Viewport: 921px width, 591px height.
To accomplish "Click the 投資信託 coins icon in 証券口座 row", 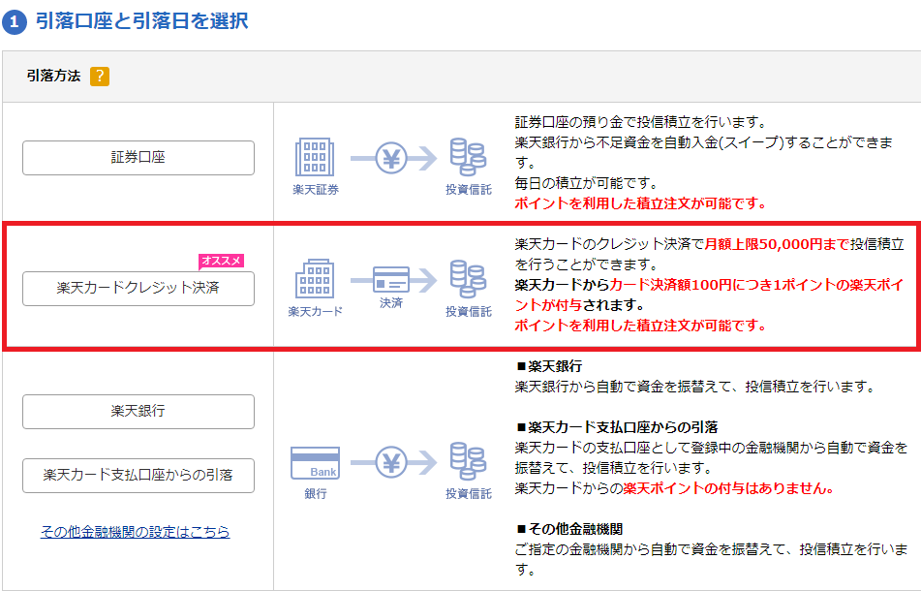I will (468, 157).
